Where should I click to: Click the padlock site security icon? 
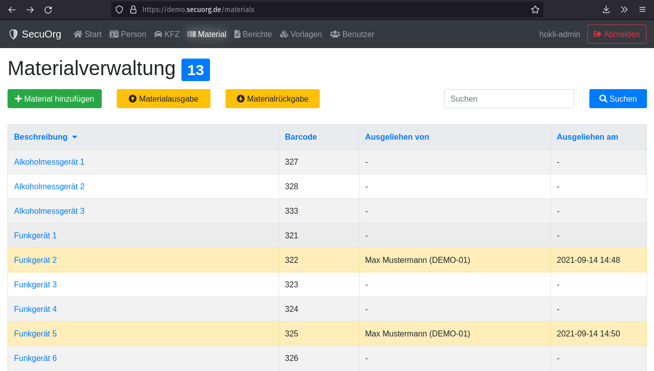133,10
